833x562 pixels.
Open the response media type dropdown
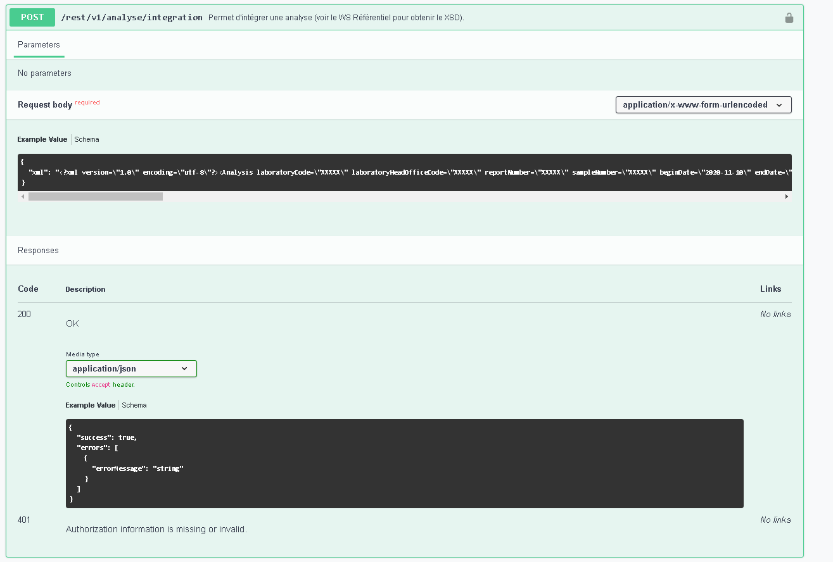[131, 368]
